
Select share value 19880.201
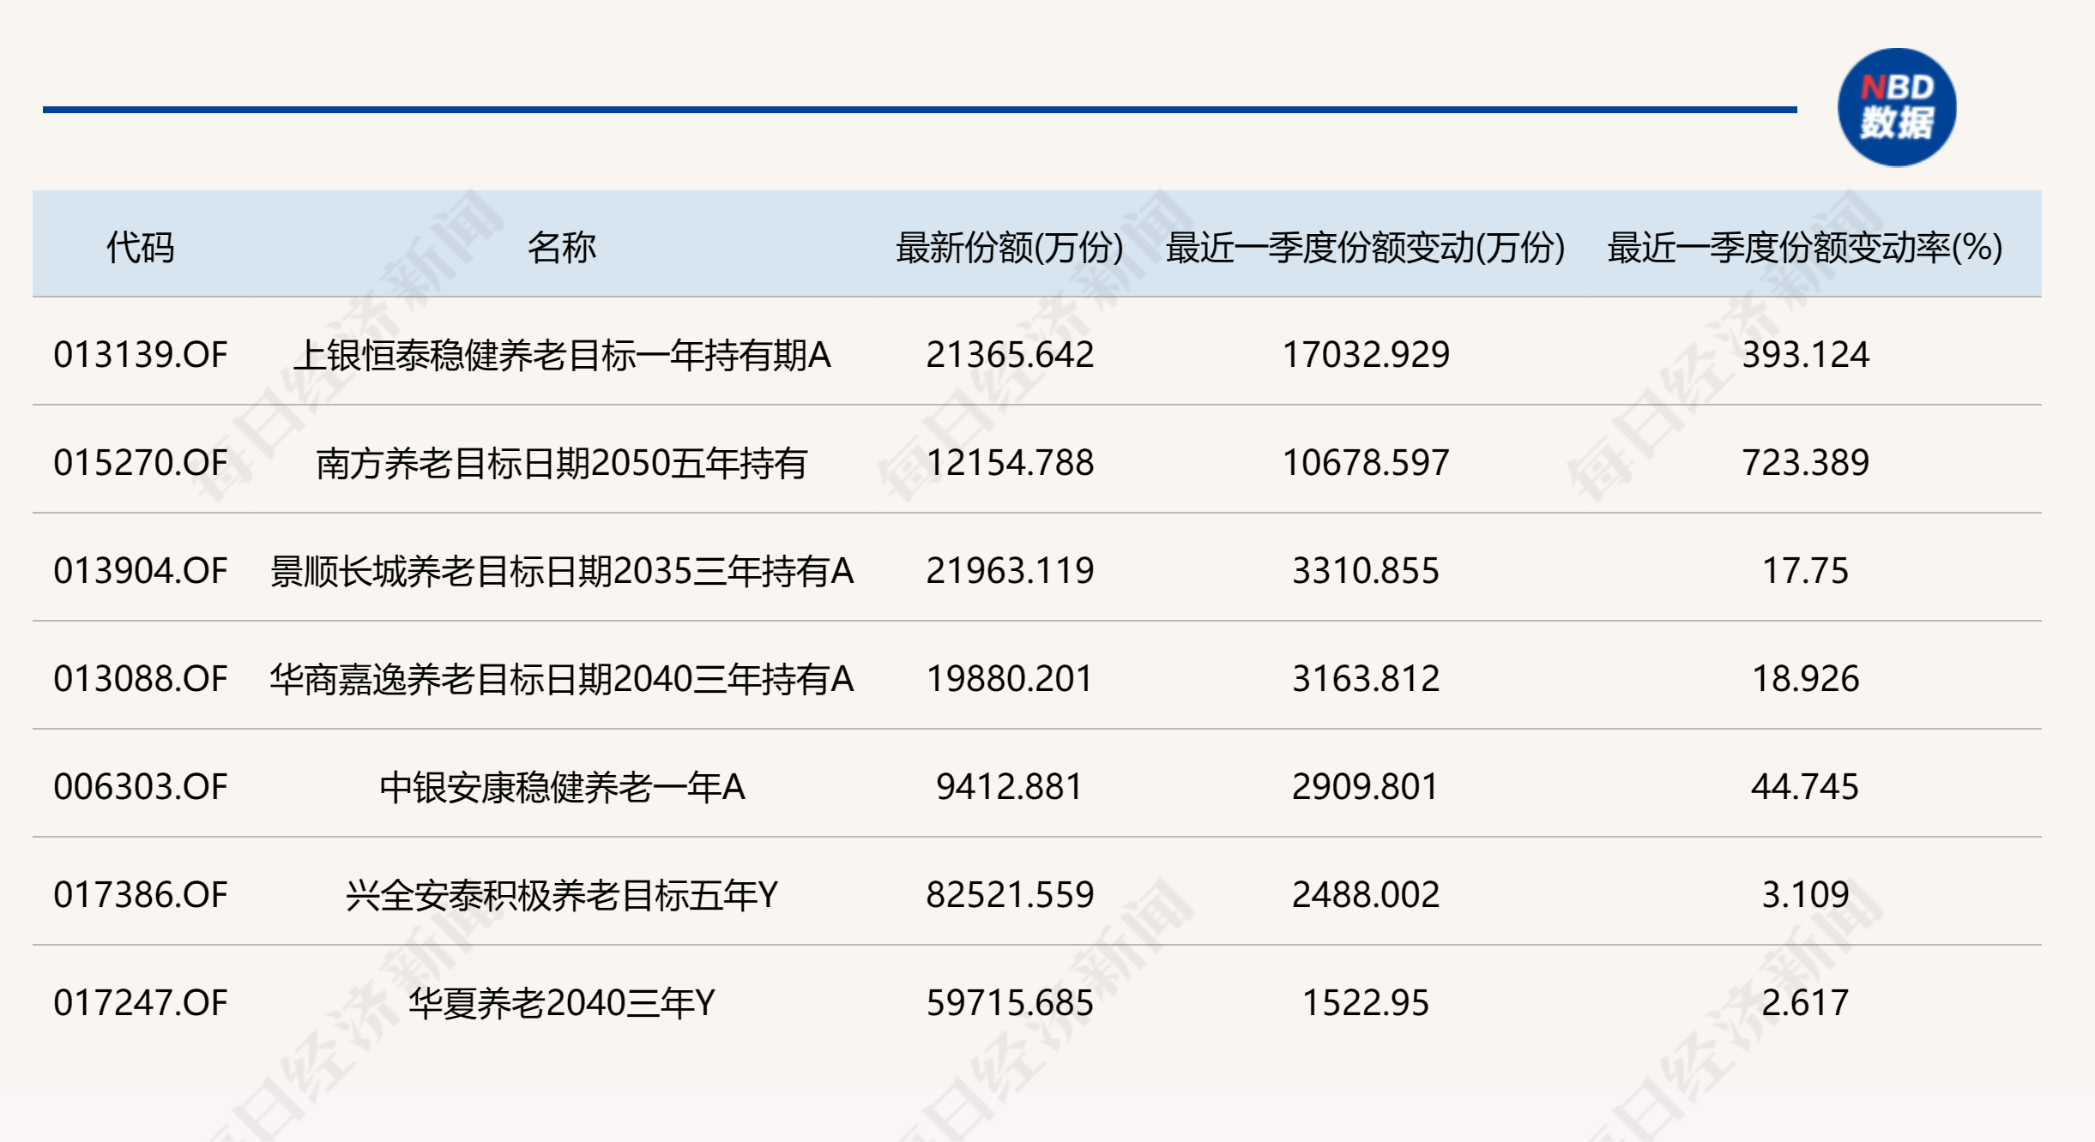pos(1010,678)
